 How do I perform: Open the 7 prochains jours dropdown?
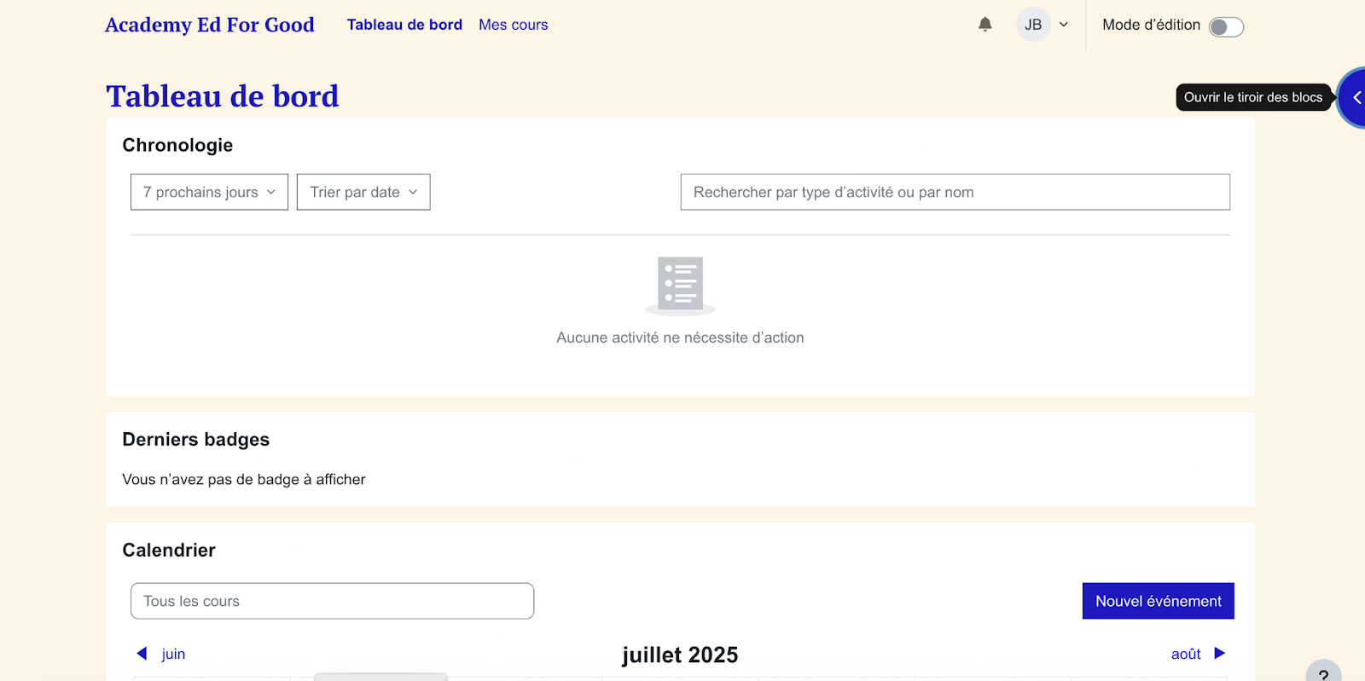coord(209,192)
